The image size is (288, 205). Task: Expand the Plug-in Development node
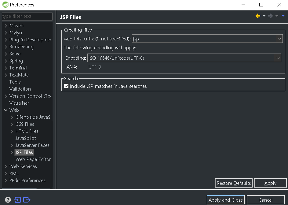coord(6,40)
